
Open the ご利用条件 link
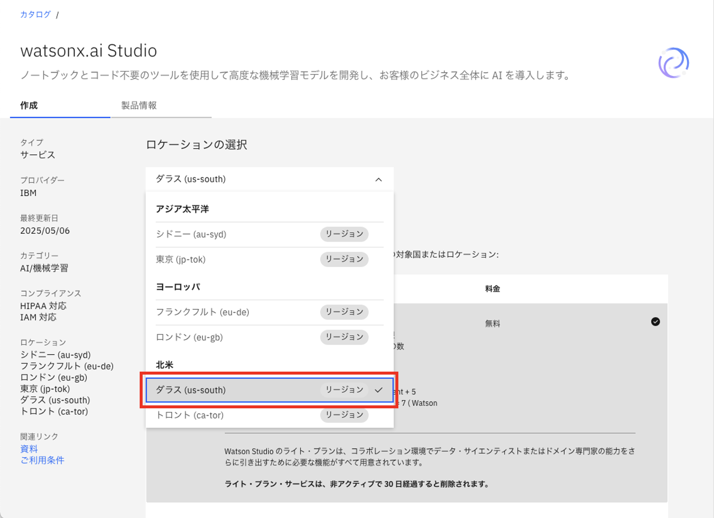[x=42, y=460]
